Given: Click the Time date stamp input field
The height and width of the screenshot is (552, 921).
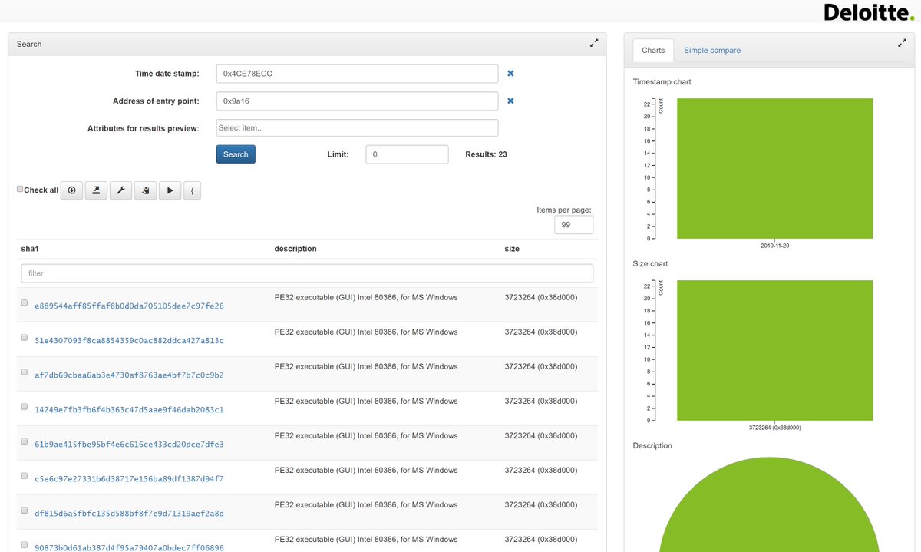Looking at the screenshot, I should 357,74.
